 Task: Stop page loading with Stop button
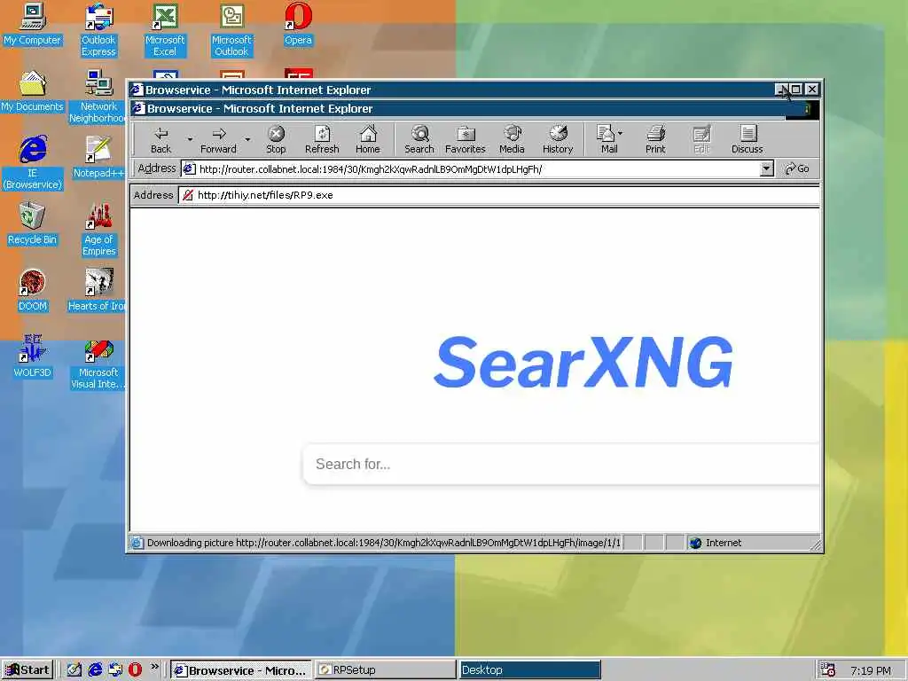(x=276, y=139)
